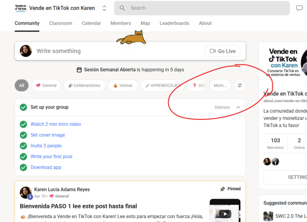
Task: Click the search magnifier icon
Action: [122, 8]
